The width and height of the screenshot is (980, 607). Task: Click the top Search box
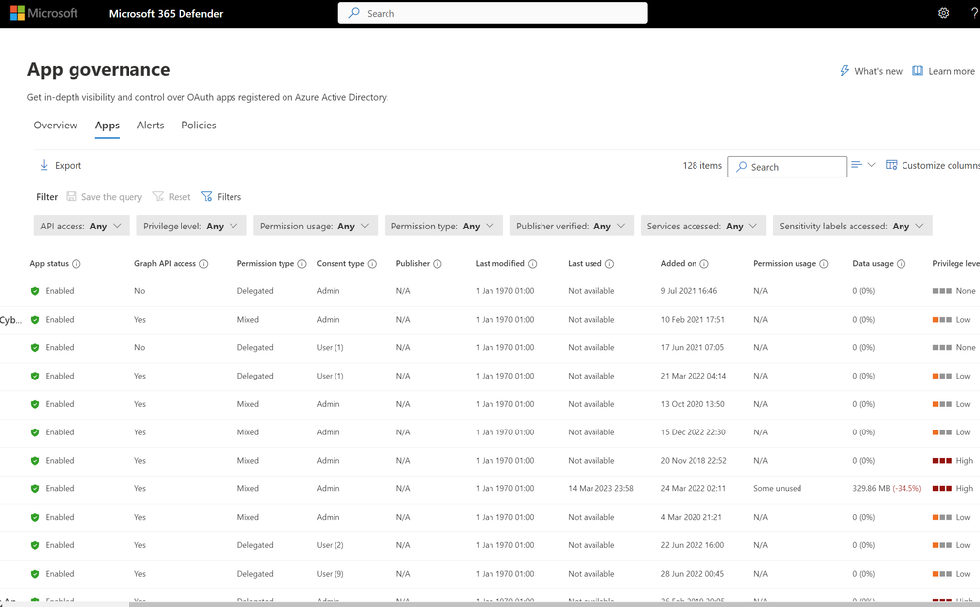coord(492,13)
